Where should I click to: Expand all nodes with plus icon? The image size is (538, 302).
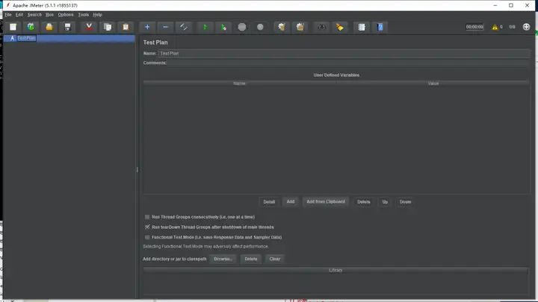147,27
